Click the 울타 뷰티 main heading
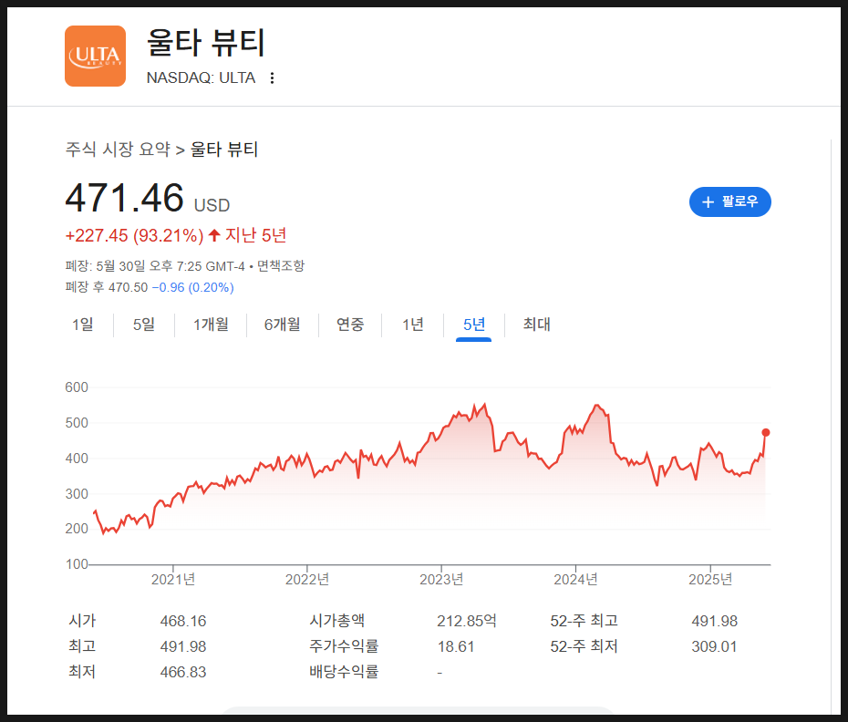The height and width of the screenshot is (722, 848). (x=206, y=43)
